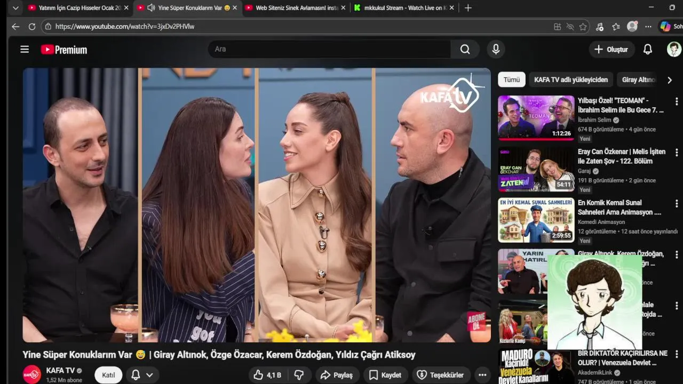This screenshot has height=384, width=683.
Task: Select the Giray Altınok filter chip
Action: coord(638,80)
